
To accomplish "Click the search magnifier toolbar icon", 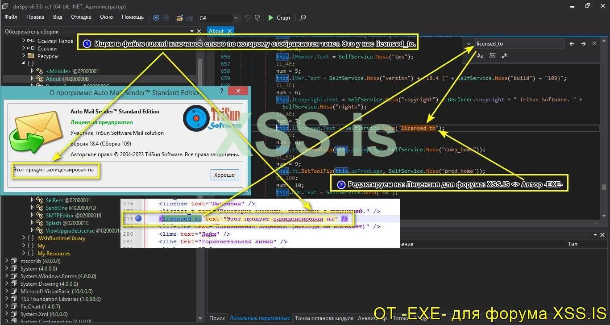I will pyautogui.click(x=303, y=18).
